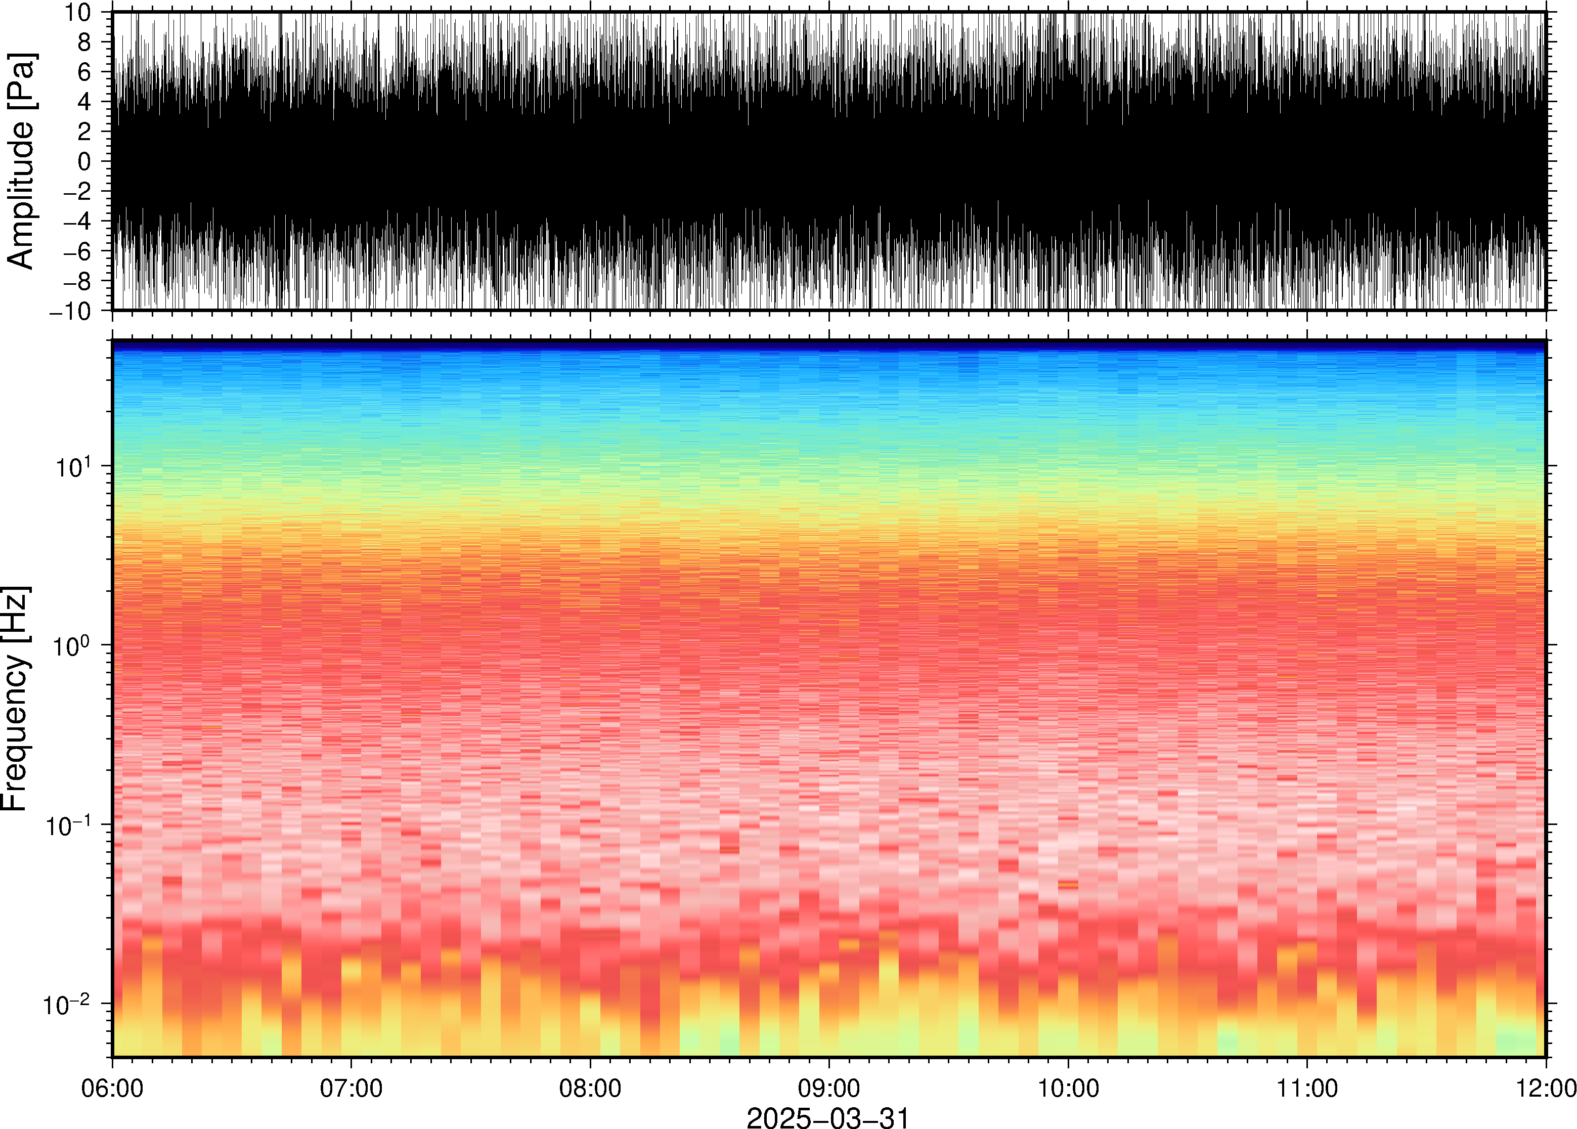Click the 08:00 time axis label
The height and width of the screenshot is (1129, 1577).
point(590,1088)
